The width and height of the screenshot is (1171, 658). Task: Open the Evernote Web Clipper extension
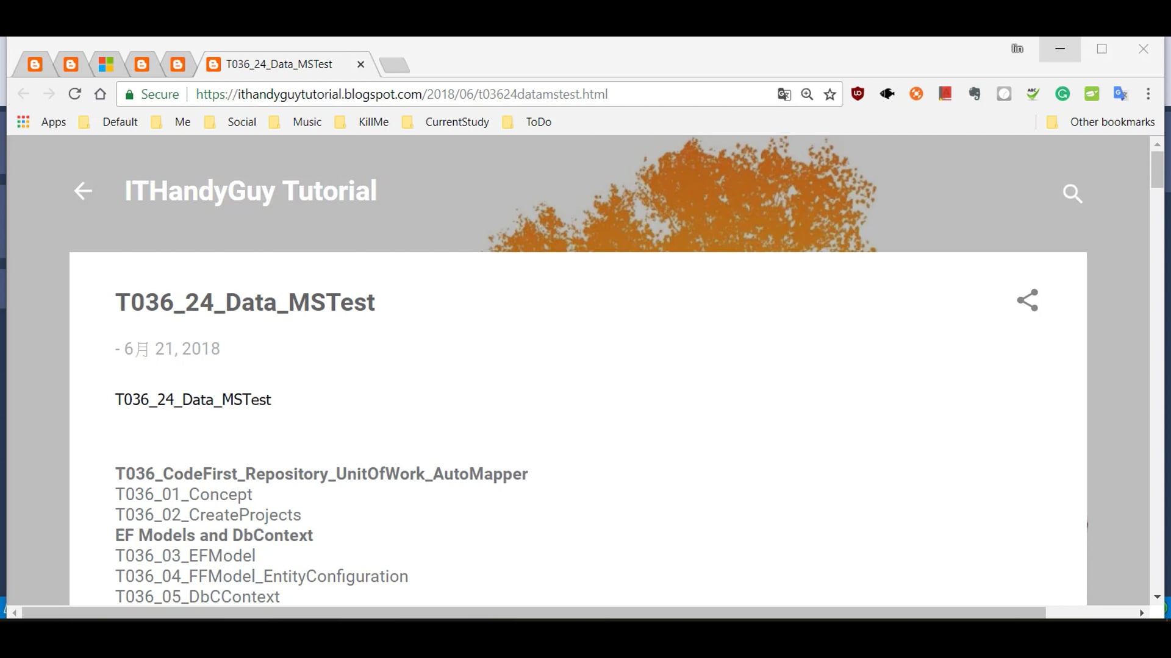point(975,94)
